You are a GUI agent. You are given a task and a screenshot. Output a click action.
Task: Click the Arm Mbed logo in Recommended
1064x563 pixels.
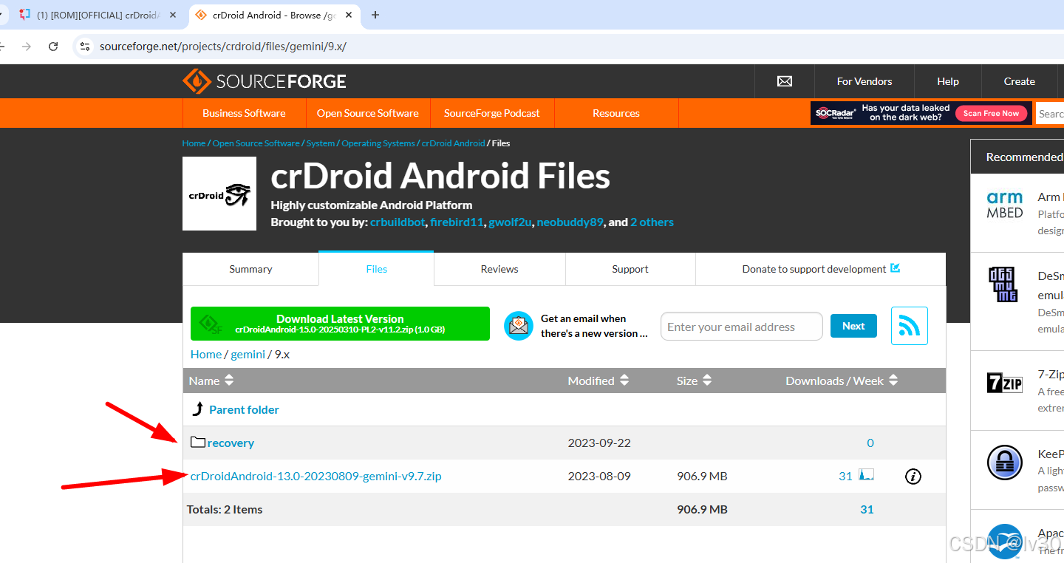point(1005,205)
